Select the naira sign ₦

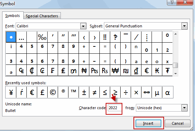[84, 70]
